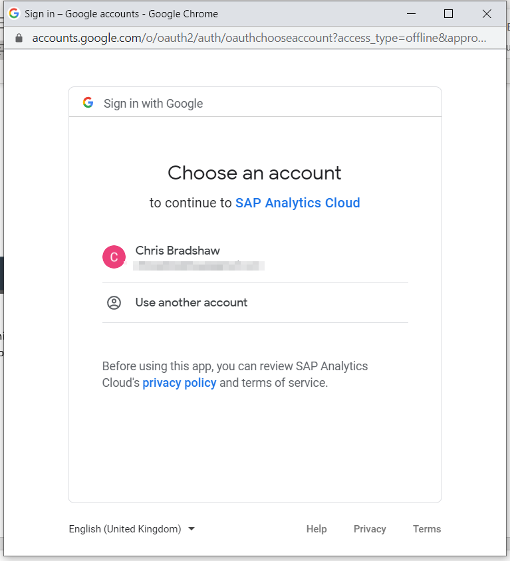
Task: Click the padlock site info icon
Action: 19,38
